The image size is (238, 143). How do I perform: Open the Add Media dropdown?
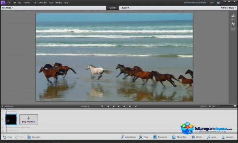point(7,8)
